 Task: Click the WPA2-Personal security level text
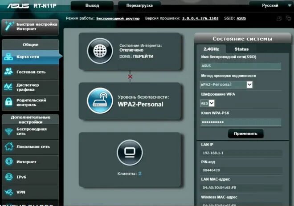140,104
